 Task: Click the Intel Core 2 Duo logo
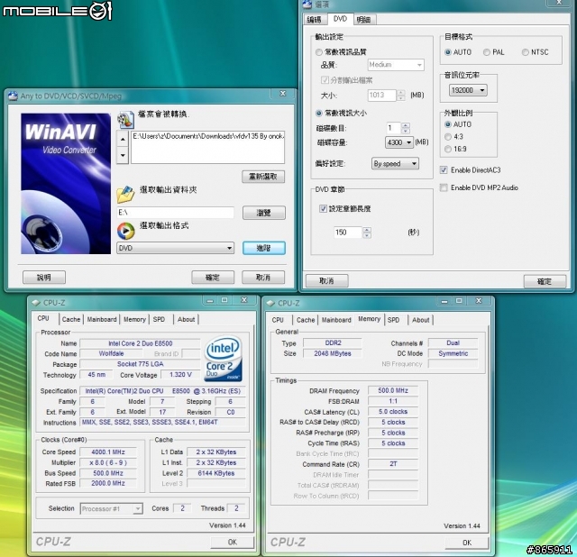(x=223, y=359)
